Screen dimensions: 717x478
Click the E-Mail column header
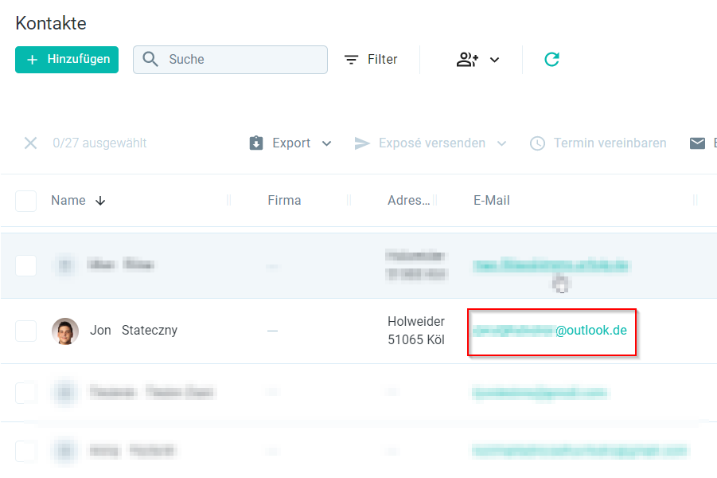[x=491, y=201]
